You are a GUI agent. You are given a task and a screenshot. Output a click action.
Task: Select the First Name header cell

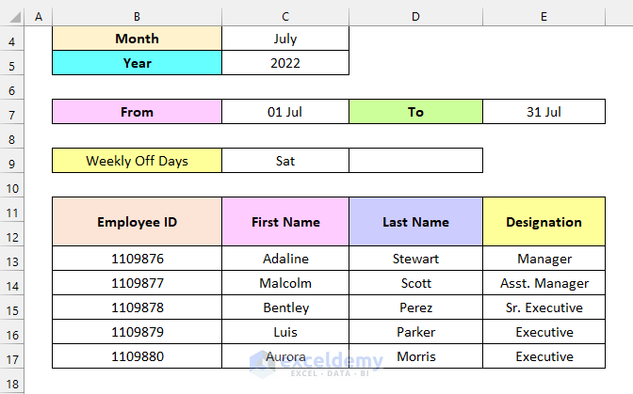285,222
